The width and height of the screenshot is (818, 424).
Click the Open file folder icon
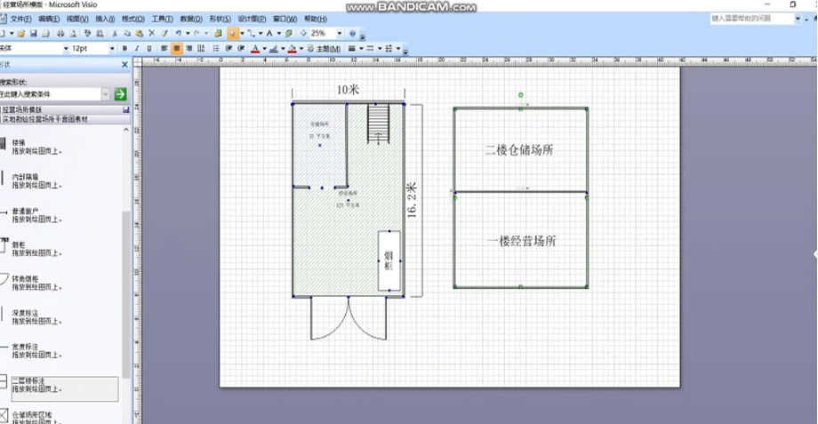tap(20, 34)
